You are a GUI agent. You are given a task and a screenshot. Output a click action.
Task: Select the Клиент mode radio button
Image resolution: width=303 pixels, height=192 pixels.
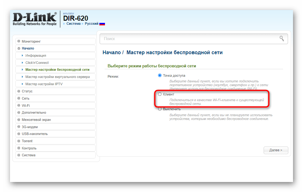coord(160,94)
